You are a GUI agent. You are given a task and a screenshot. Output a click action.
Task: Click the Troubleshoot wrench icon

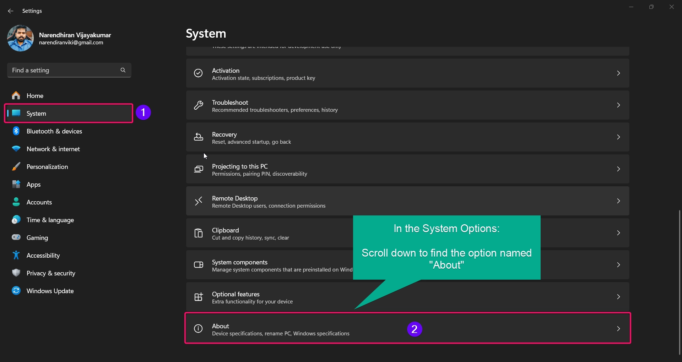(198, 105)
